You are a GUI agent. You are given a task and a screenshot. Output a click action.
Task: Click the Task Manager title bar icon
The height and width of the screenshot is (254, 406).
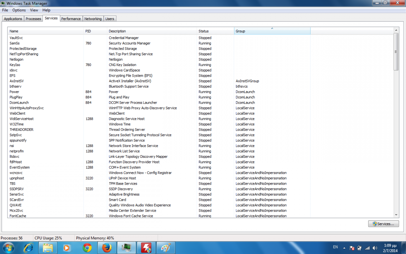click(x=3, y=3)
